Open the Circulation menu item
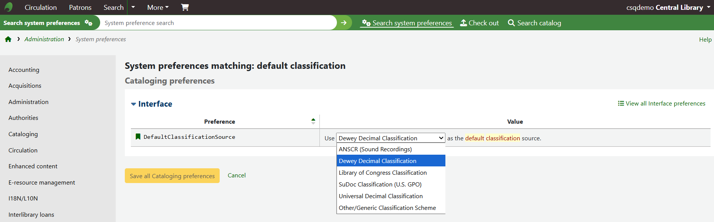 coord(41,7)
